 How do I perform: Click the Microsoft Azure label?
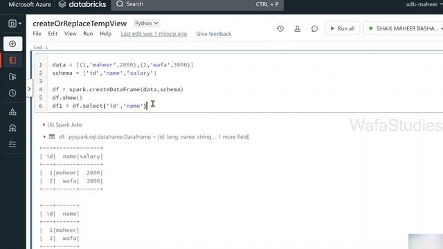[30, 5]
